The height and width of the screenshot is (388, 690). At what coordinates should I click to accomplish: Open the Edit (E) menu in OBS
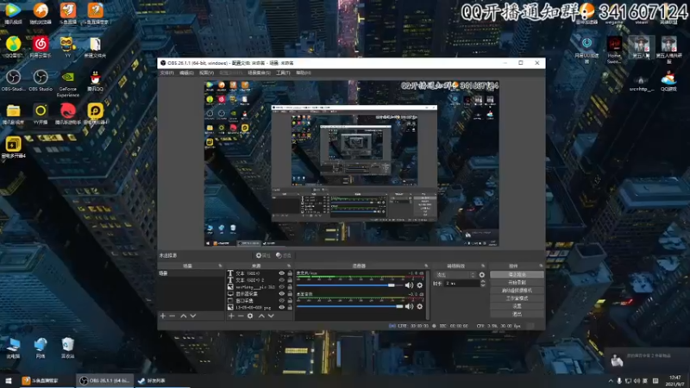pos(186,72)
